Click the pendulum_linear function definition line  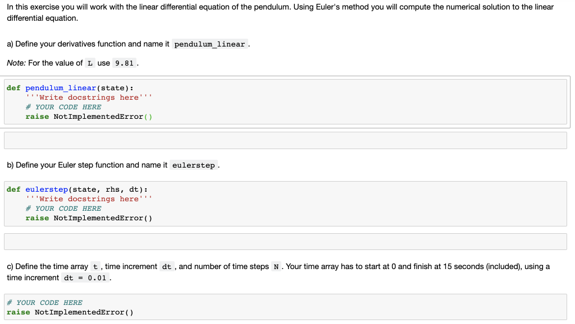[x=79, y=88]
